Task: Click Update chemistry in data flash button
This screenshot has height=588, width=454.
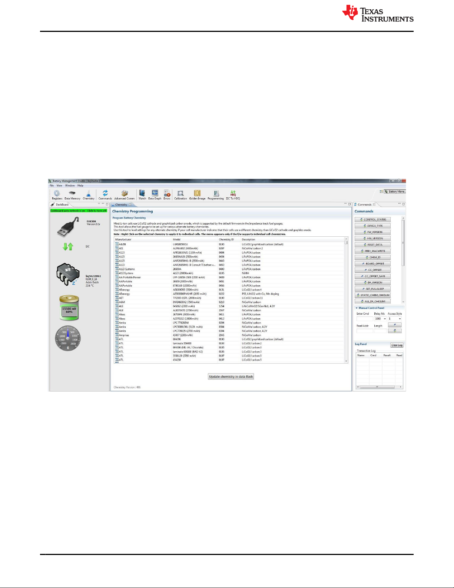Action: coord(231,377)
